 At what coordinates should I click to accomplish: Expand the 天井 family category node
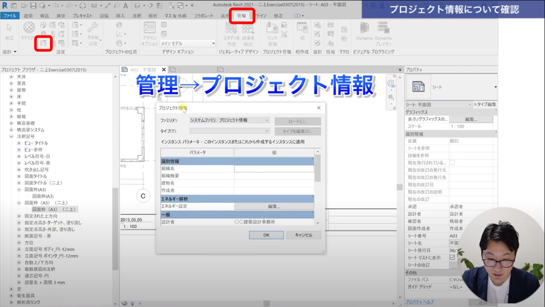coord(12,77)
